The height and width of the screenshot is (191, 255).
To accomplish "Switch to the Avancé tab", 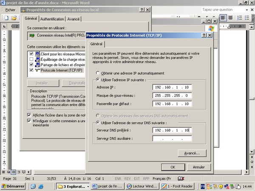I will click(x=74, y=19).
